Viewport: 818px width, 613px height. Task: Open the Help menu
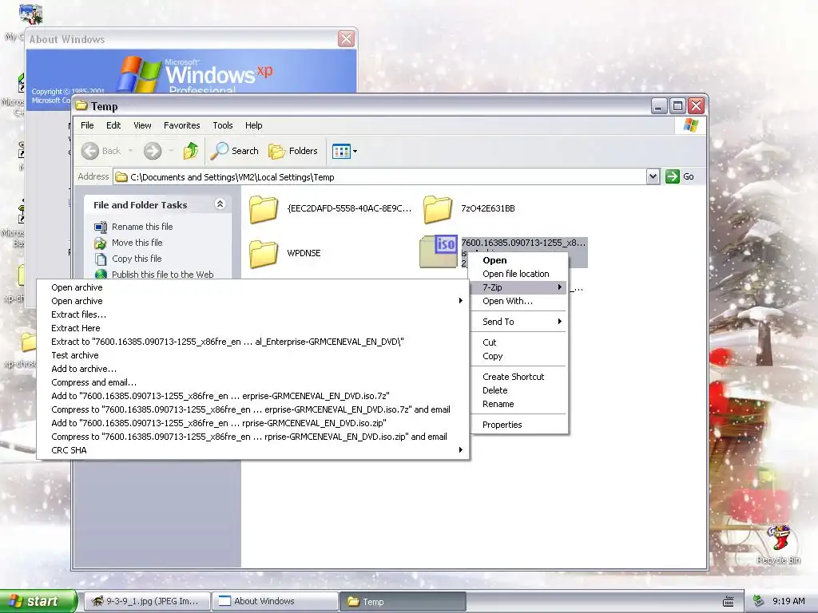click(x=253, y=125)
